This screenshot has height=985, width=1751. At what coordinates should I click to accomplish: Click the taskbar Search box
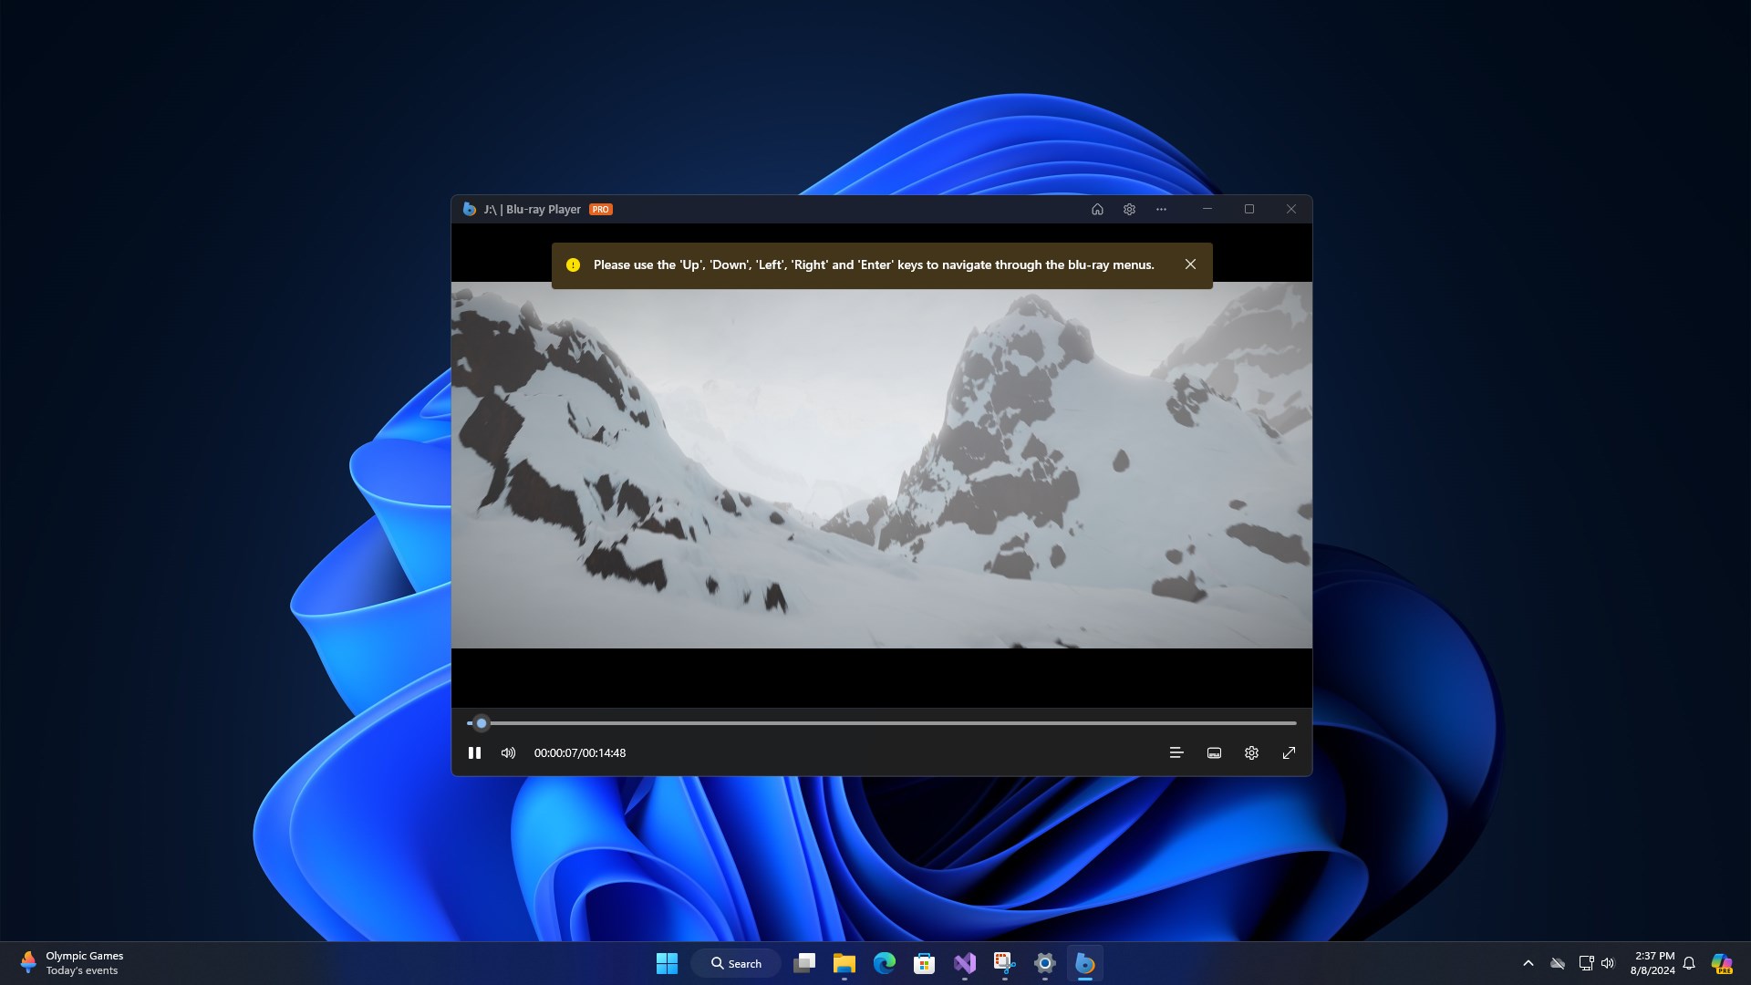(x=736, y=963)
